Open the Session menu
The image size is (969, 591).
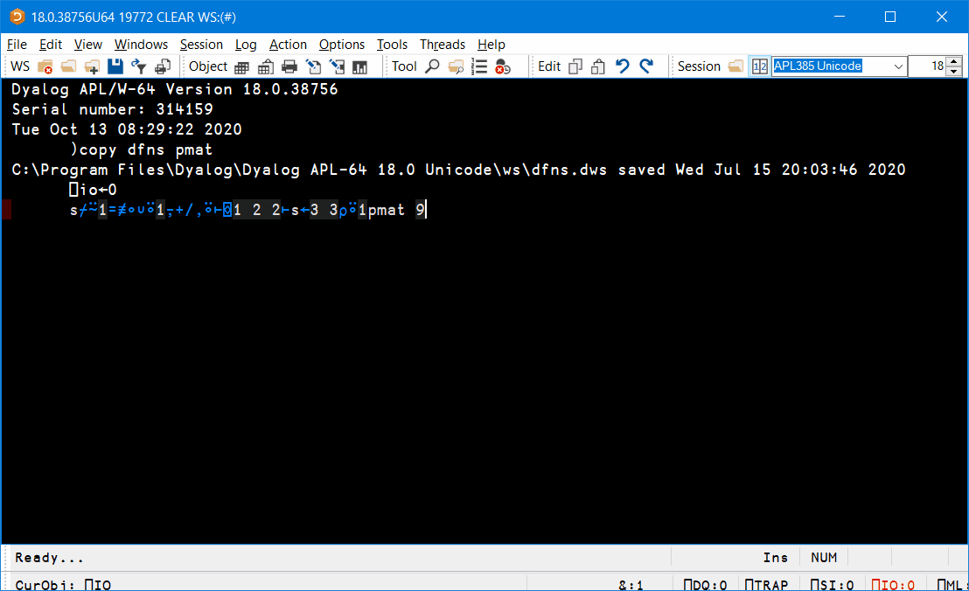[x=201, y=45]
